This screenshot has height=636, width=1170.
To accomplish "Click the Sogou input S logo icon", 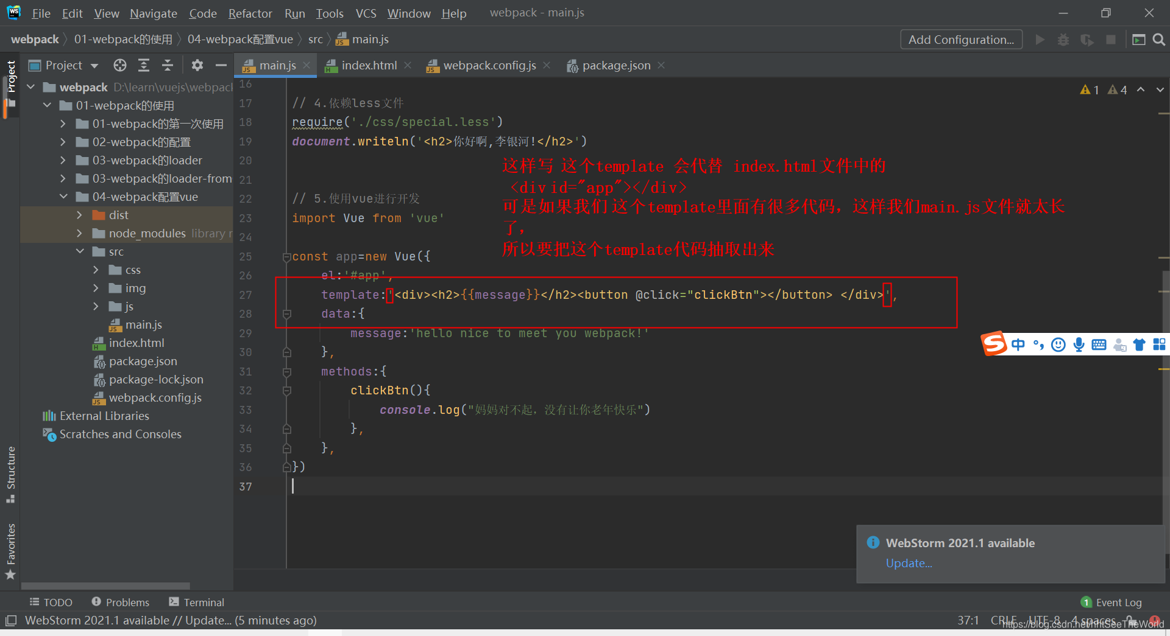I will coord(994,344).
